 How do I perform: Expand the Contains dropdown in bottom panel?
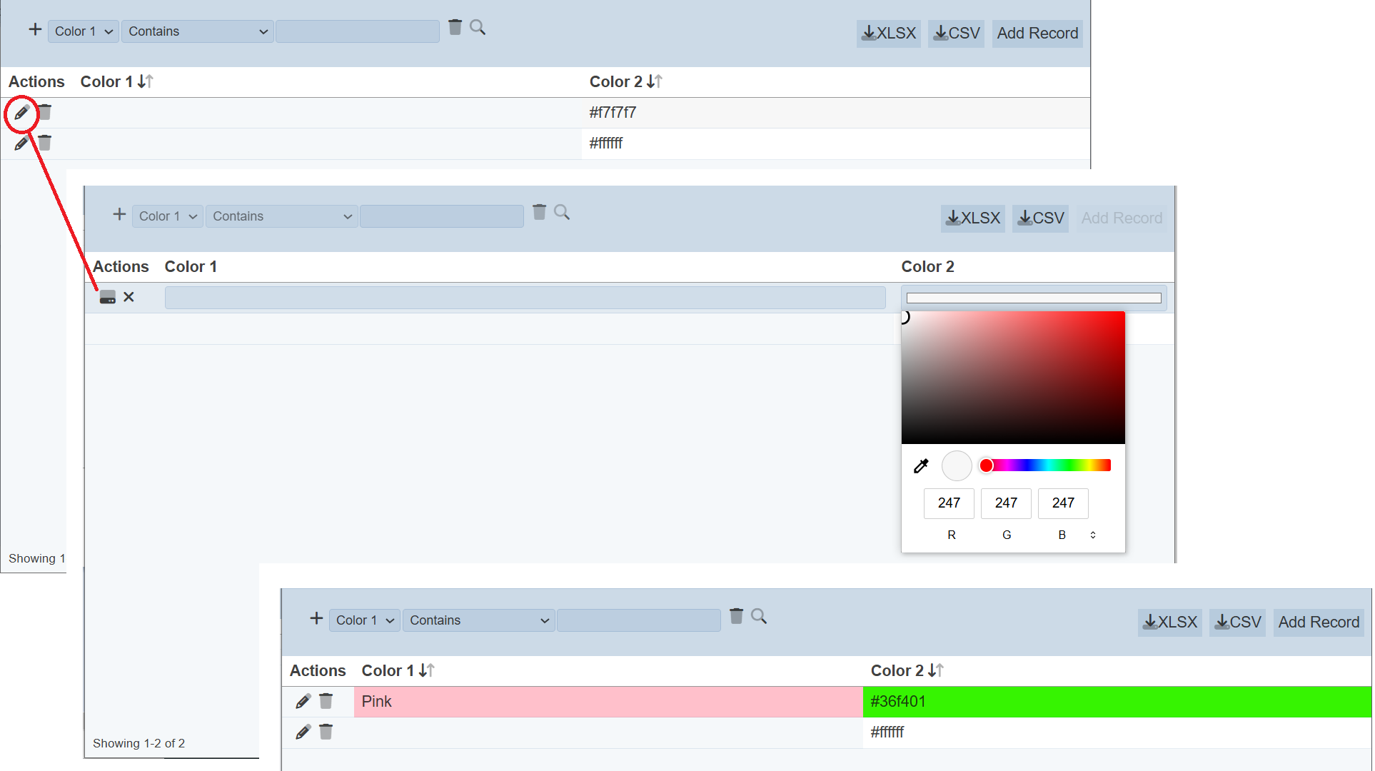click(x=478, y=620)
